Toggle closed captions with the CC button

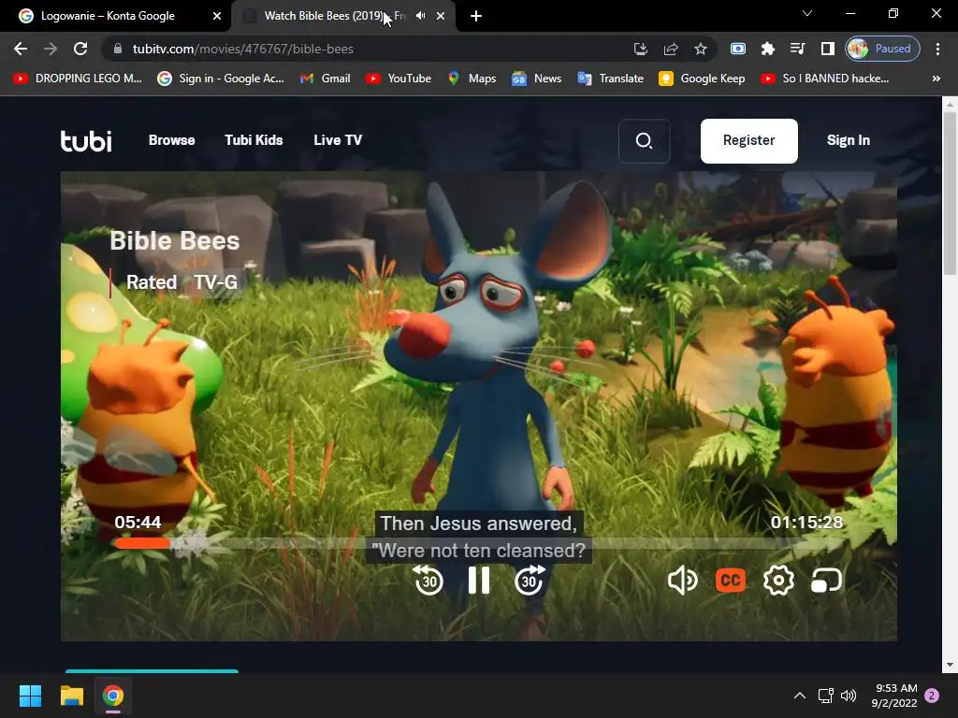coord(730,580)
